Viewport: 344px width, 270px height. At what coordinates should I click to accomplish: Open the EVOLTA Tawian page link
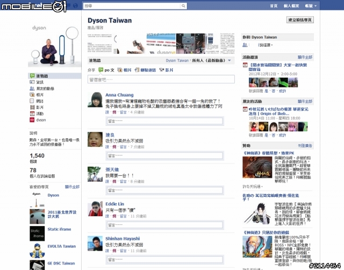click(x=62, y=246)
